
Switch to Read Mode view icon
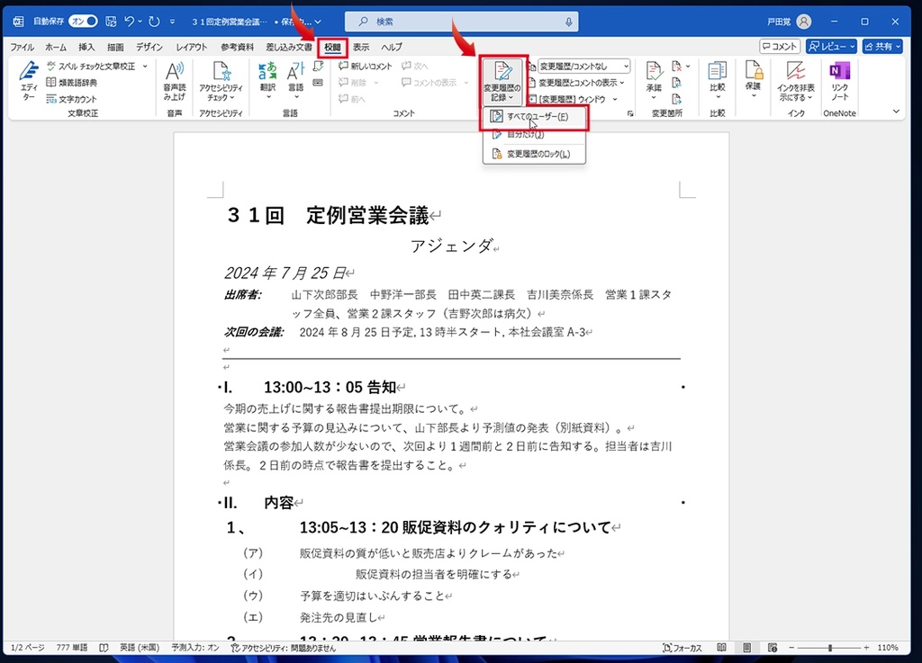point(721,648)
